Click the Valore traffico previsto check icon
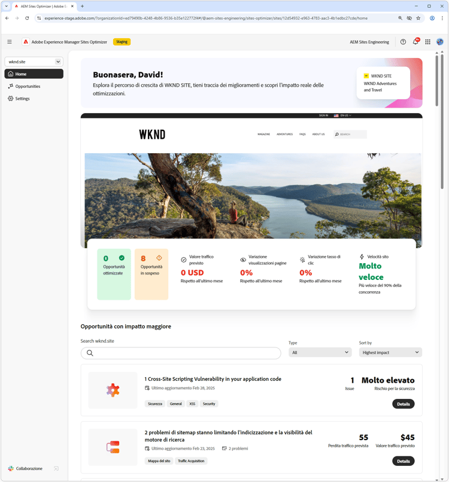This screenshot has width=449, height=482. (x=183, y=260)
